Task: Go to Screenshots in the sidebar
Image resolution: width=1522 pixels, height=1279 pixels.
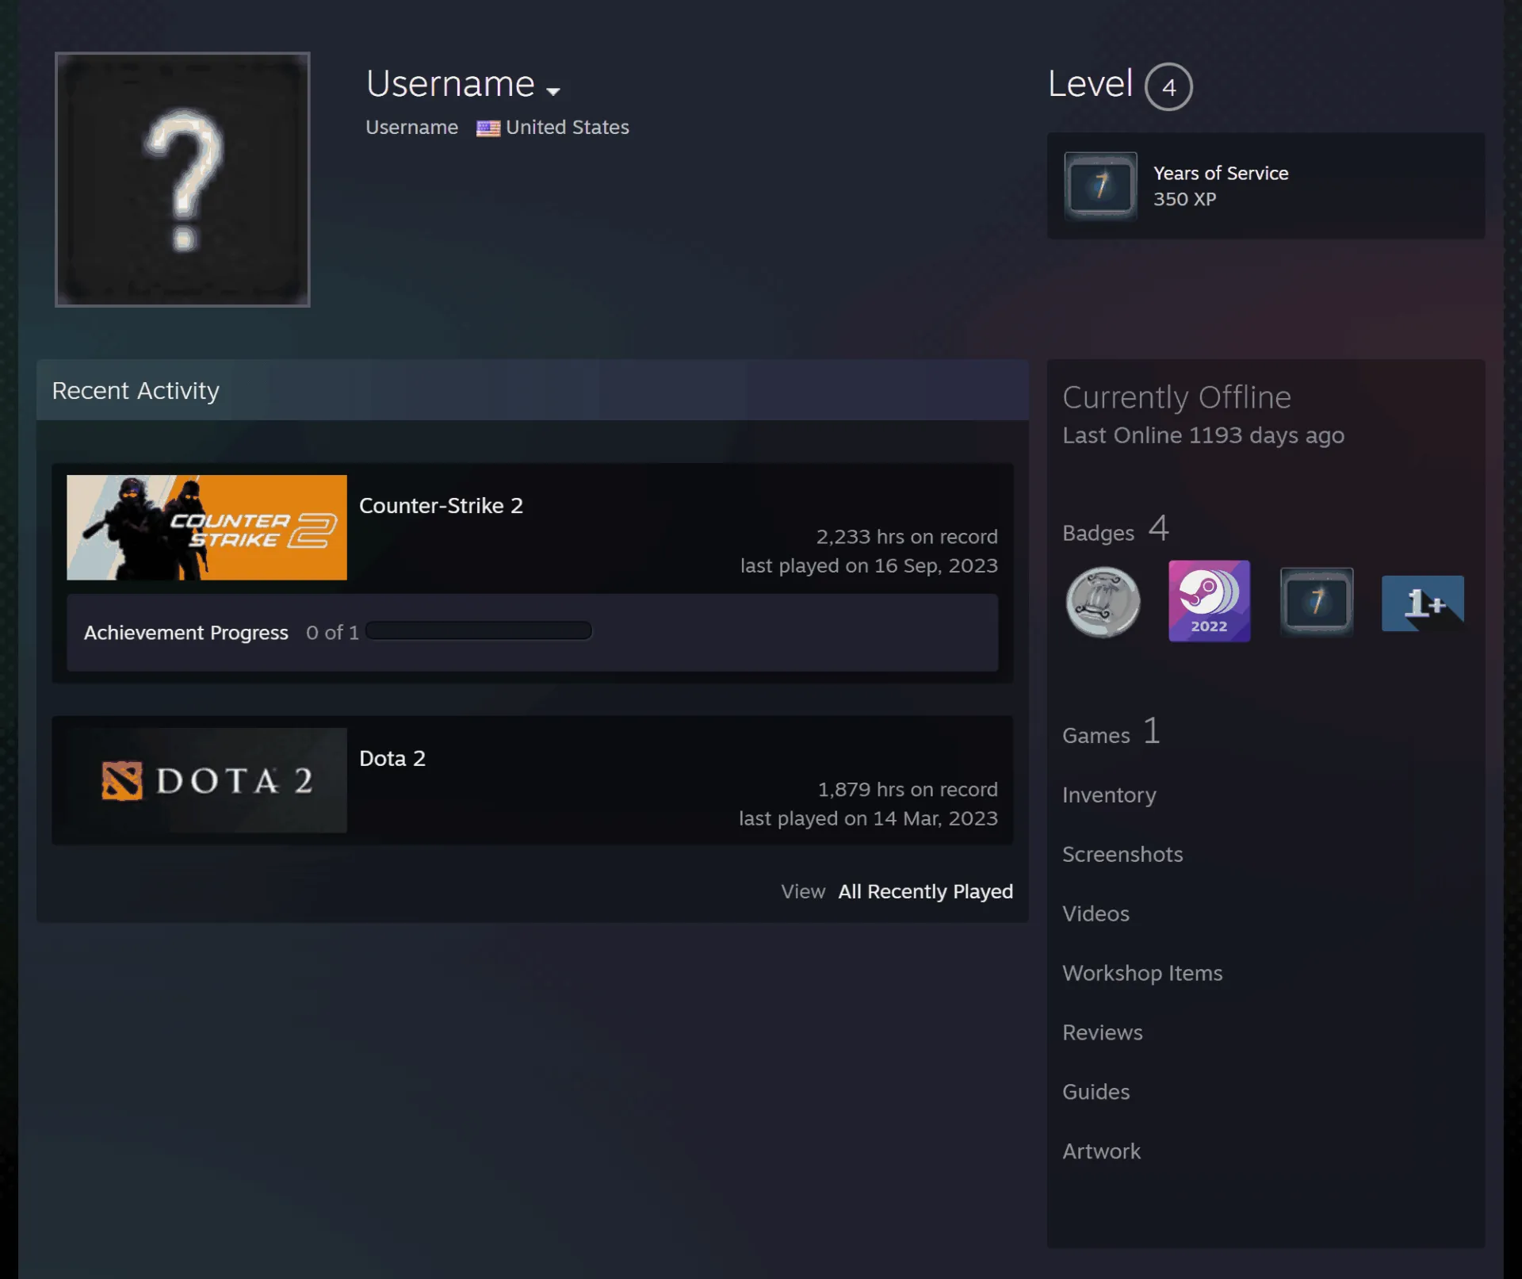Action: click(x=1122, y=855)
